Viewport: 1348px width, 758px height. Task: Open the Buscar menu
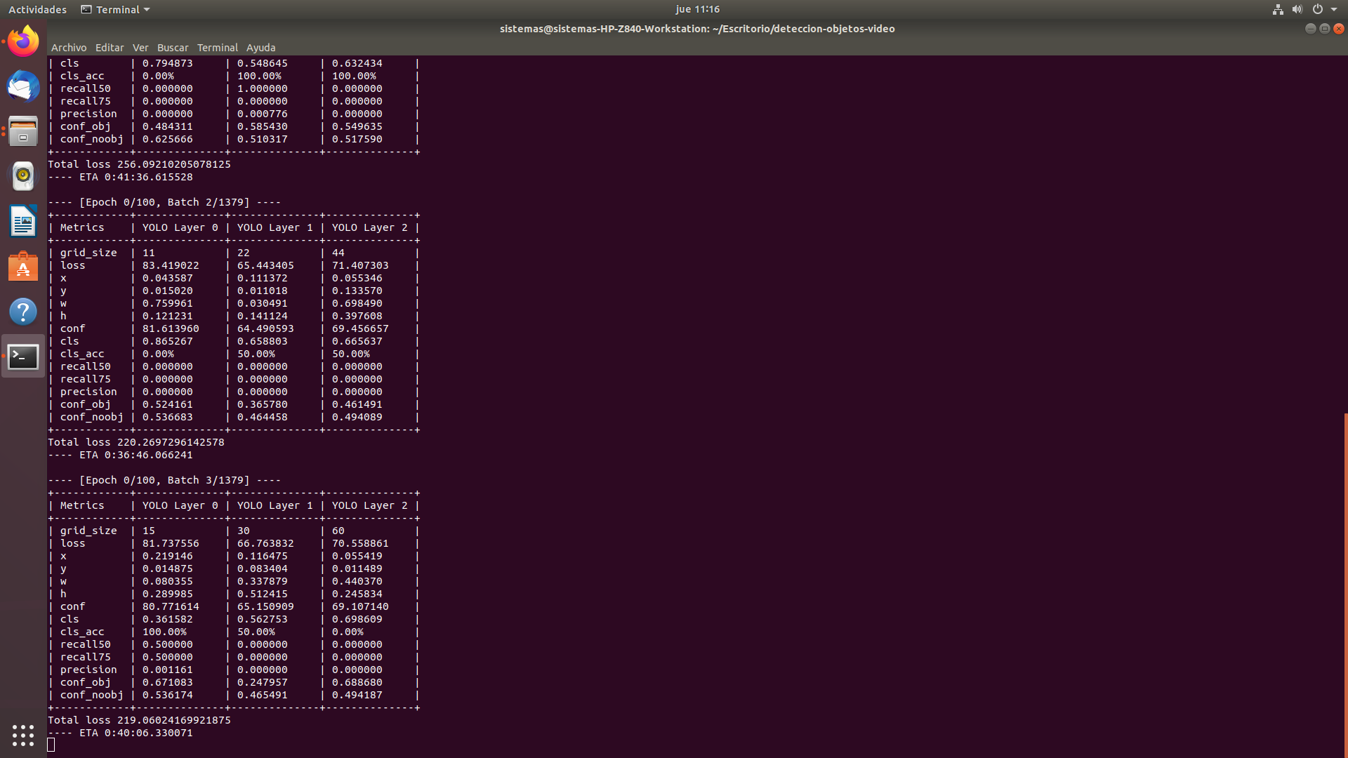pyautogui.click(x=173, y=48)
